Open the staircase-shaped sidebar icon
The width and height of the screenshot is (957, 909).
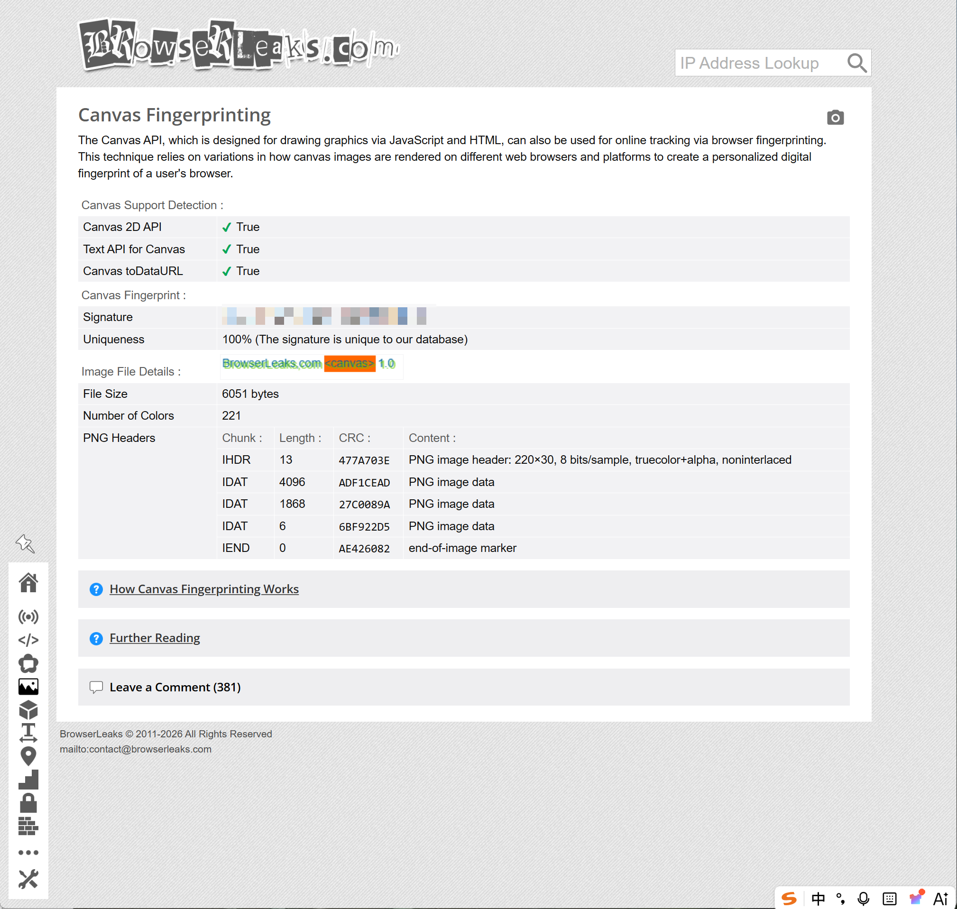28,780
